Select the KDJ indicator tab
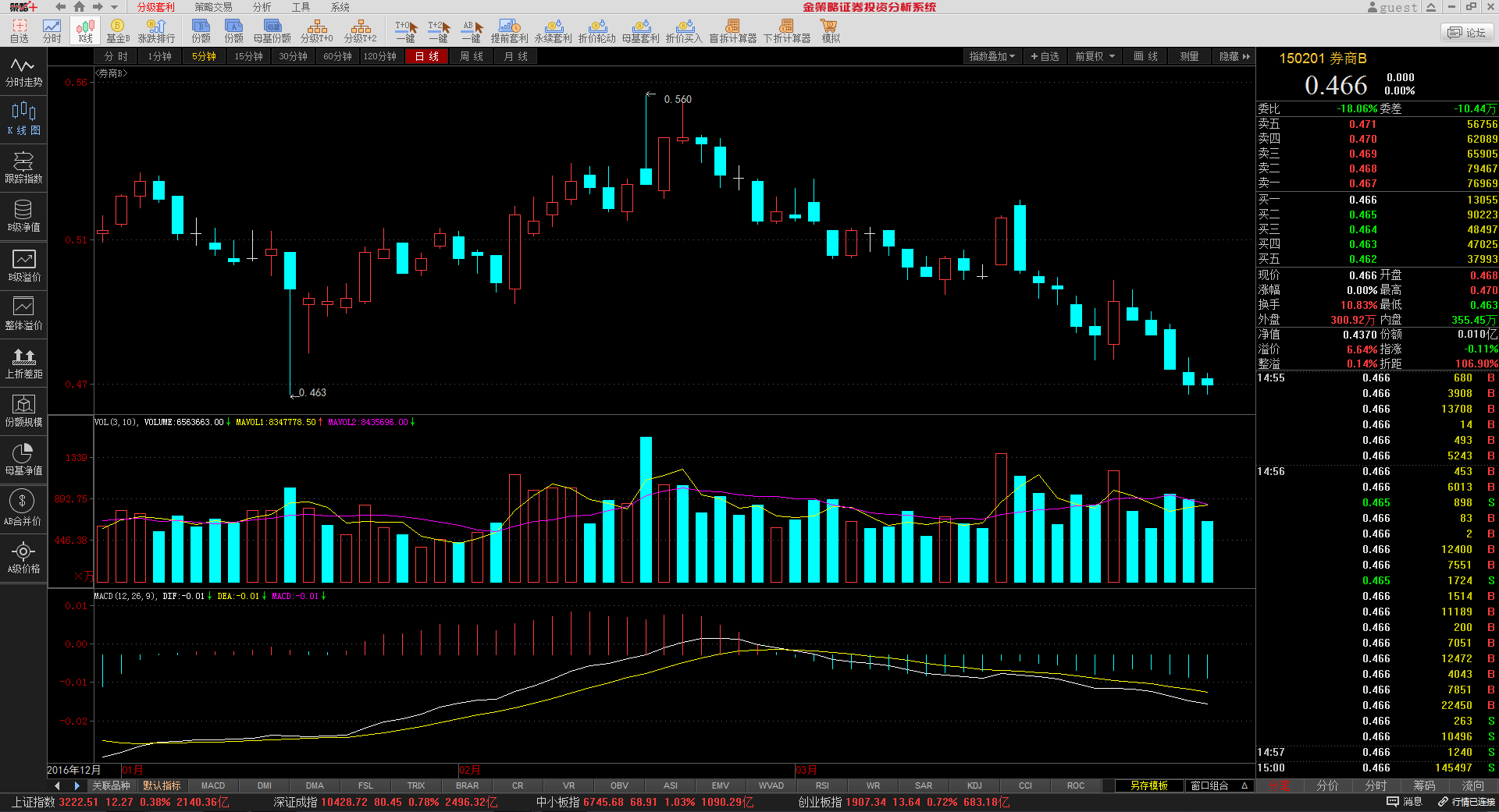Viewport: 1499px width, 812px height. [x=974, y=785]
